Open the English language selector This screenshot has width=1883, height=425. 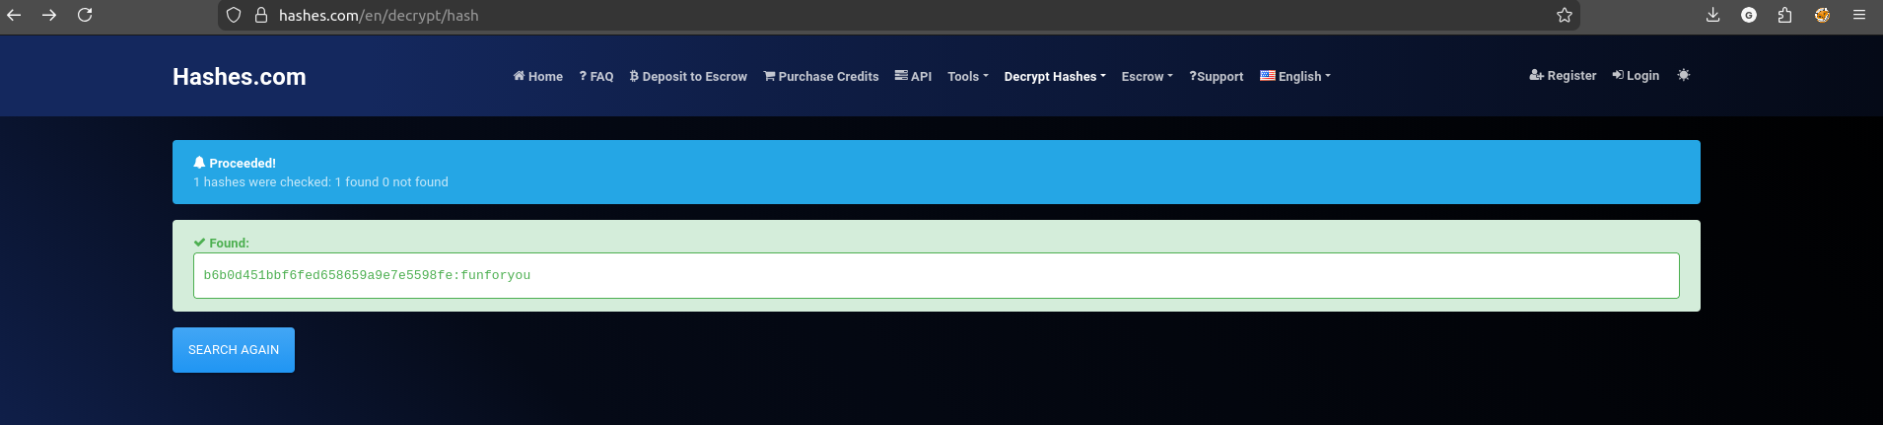(1294, 76)
